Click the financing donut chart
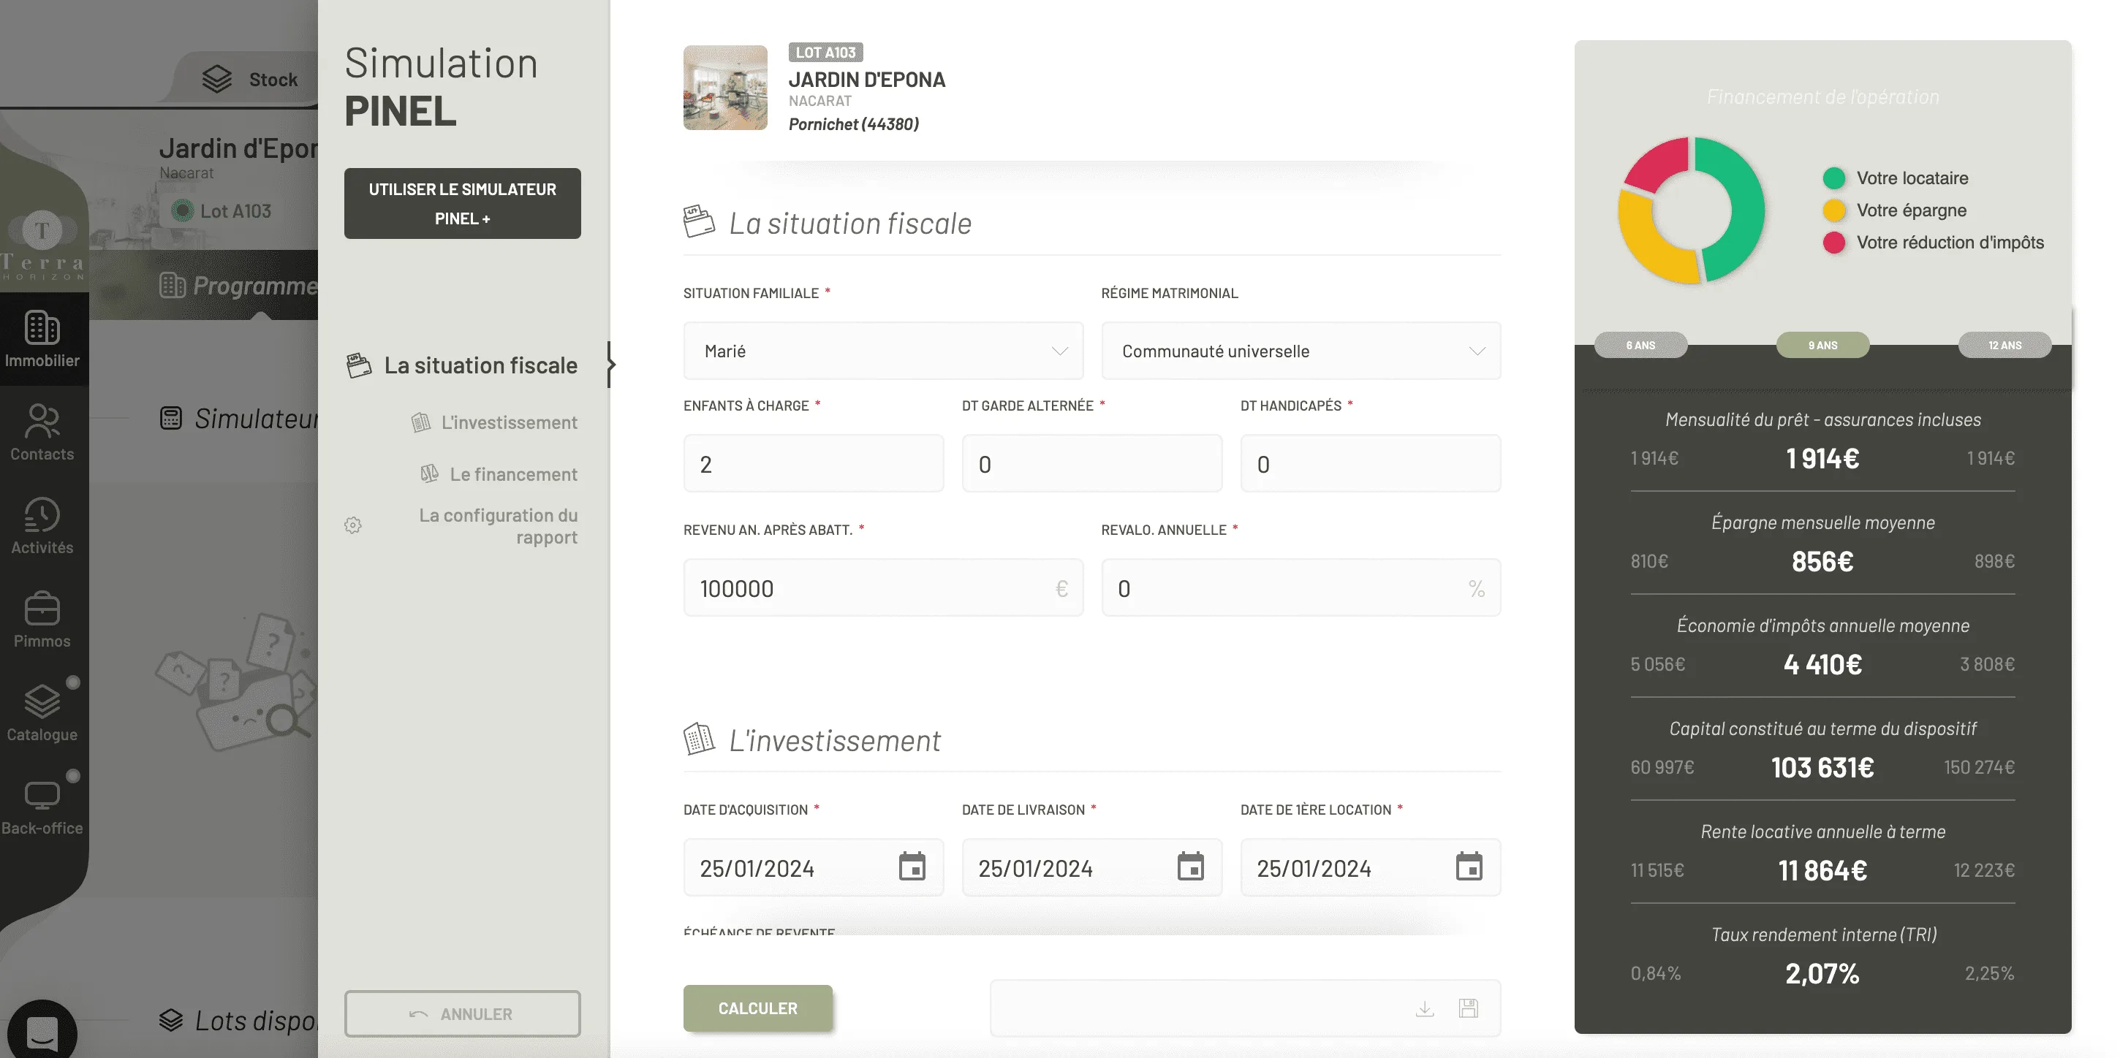 (x=1691, y=210)
